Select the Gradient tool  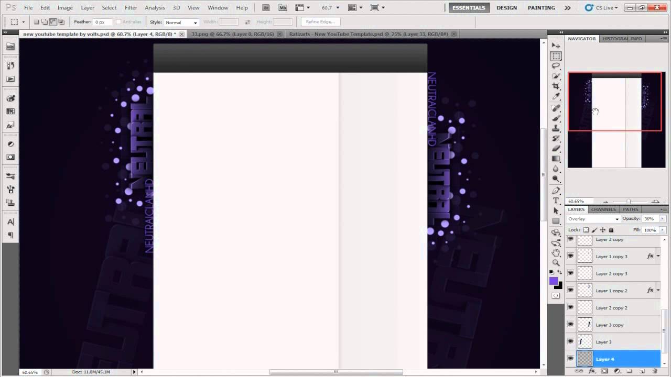(556, 159)
